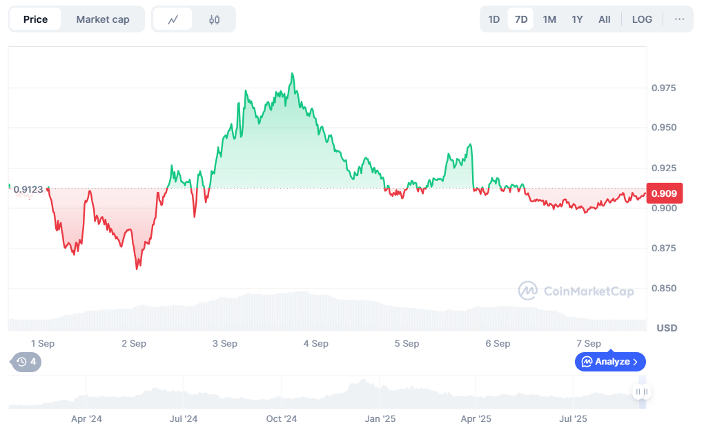
Task: Click the range selector handle on minimap
Action: tap(641, 391)
